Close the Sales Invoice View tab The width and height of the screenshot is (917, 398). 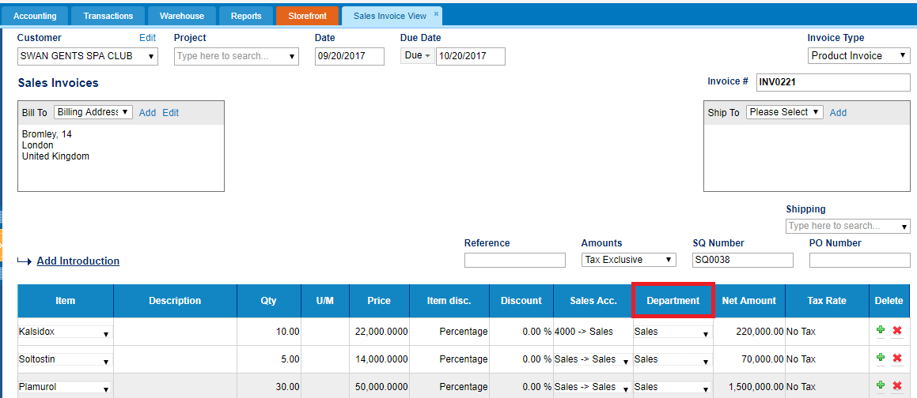[x=436, y=13]
